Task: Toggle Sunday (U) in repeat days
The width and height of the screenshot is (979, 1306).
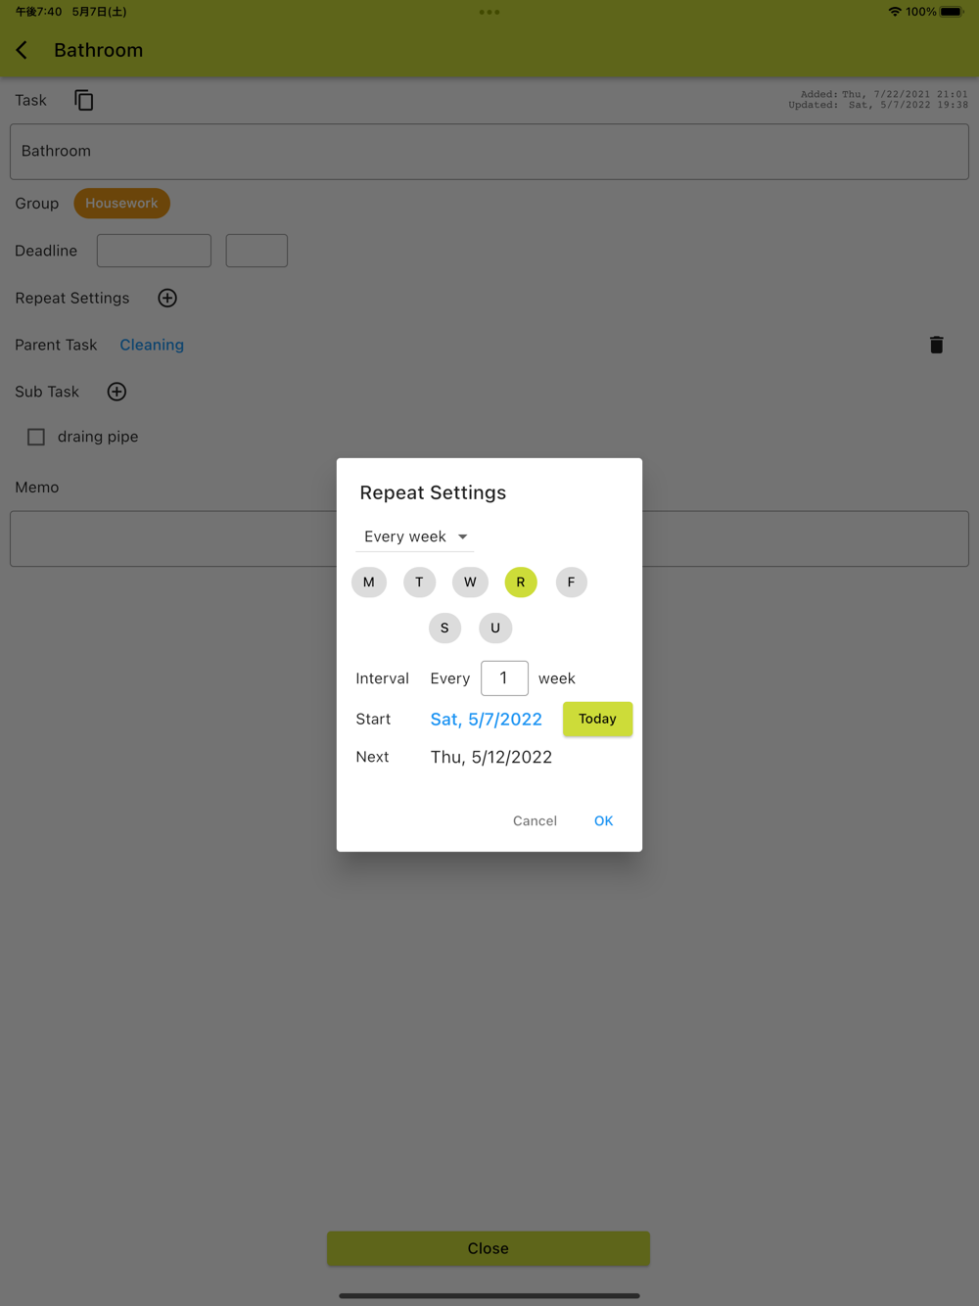Action: point(495,629)
